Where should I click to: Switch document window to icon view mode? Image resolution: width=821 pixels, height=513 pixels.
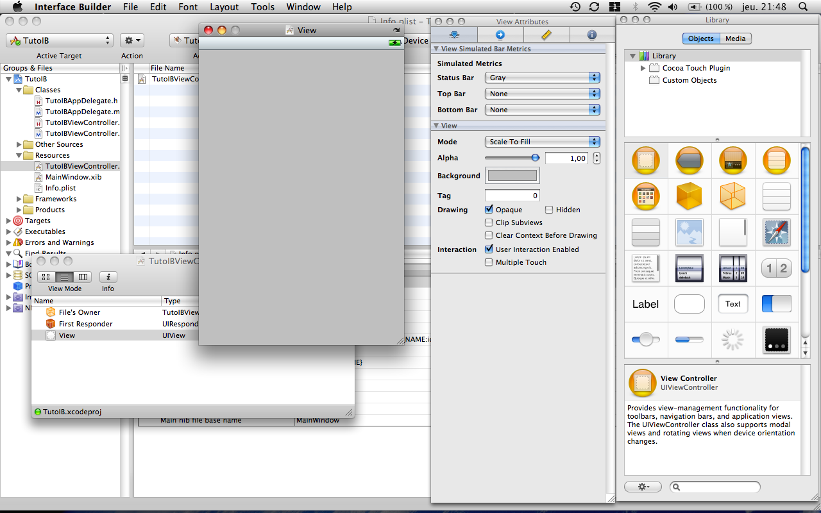[x=46, y=277]
